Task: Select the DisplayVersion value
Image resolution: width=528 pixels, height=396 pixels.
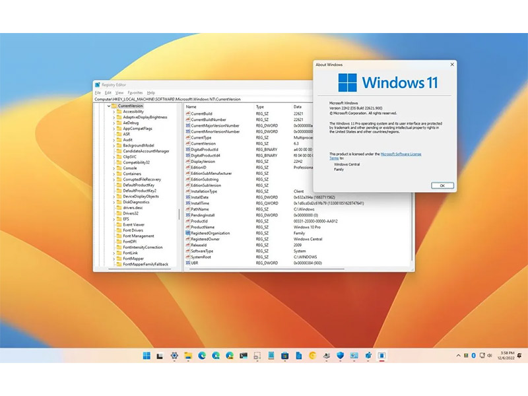Action: tap(203, 162)
